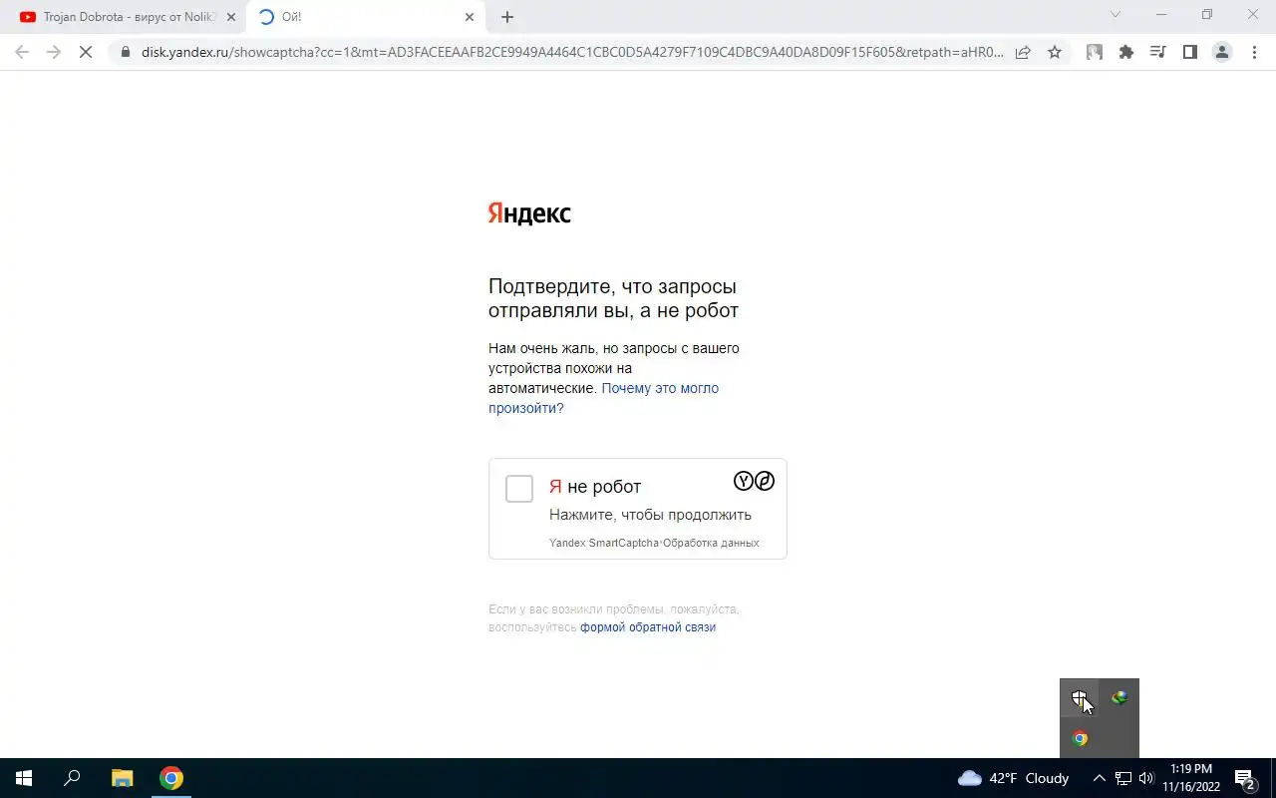The image size is (1276, 798).
Task: Click Chrome icon on the taskbar
Action: tap(171, 778)
